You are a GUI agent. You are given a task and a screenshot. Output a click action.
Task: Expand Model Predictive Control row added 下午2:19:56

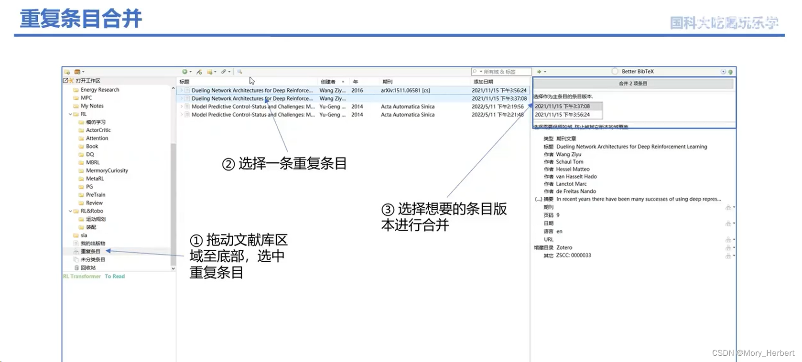click(181, 106)
